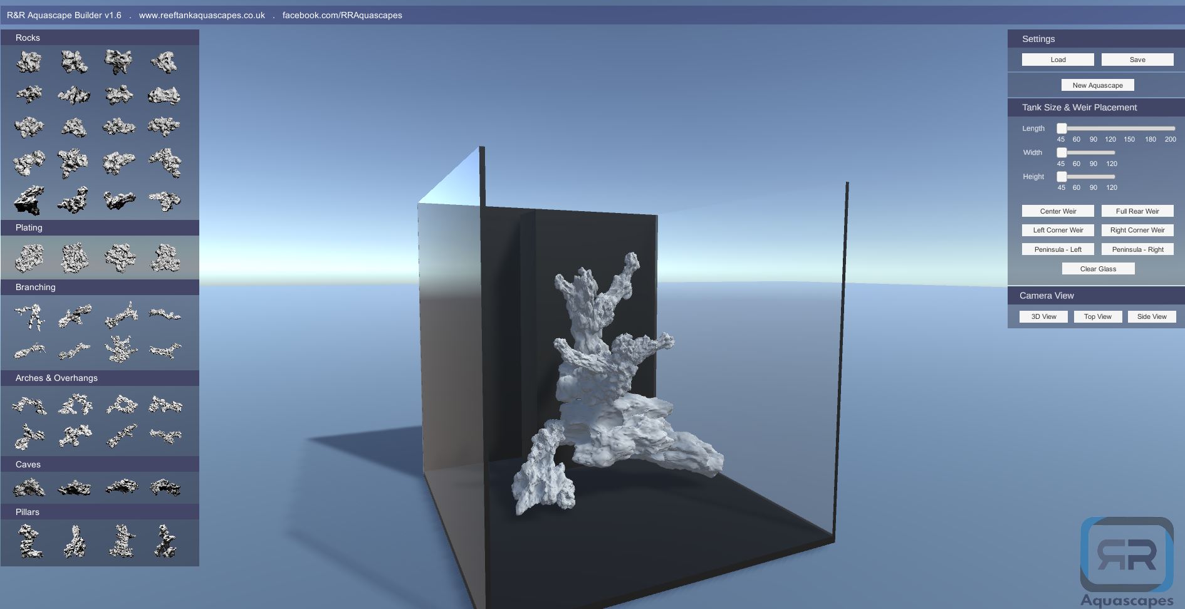Choose the first Plating rock piece
The image size is (1185, 609).
coord(29,258)
